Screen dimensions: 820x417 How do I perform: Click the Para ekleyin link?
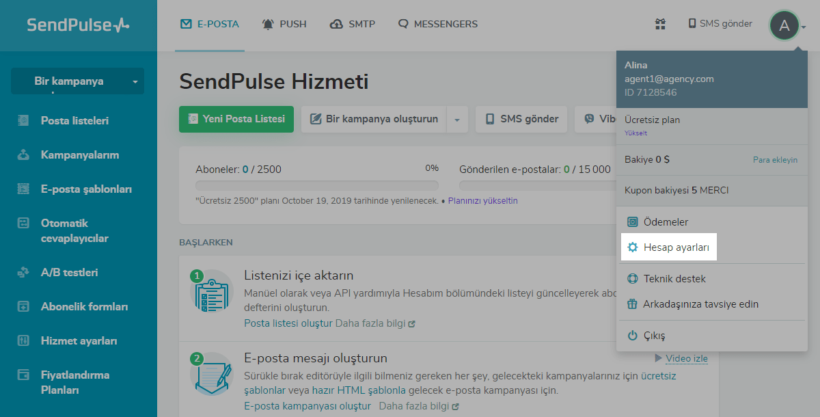point(775,160)
